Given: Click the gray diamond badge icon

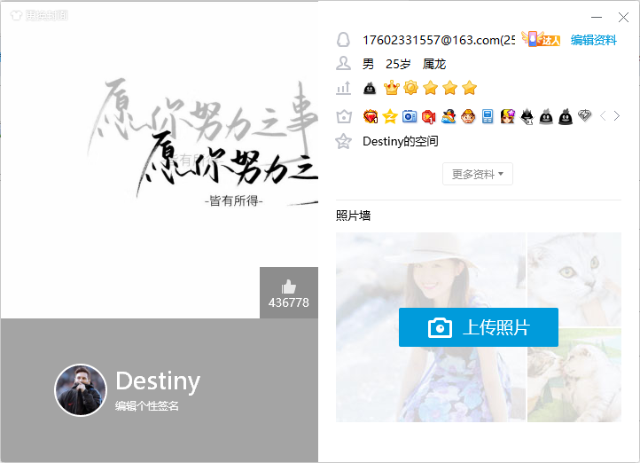Looking at the screenshot, I should (x=584, y=116).
